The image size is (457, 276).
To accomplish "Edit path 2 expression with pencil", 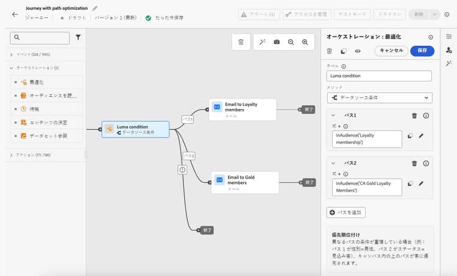I will pos(421,183).
